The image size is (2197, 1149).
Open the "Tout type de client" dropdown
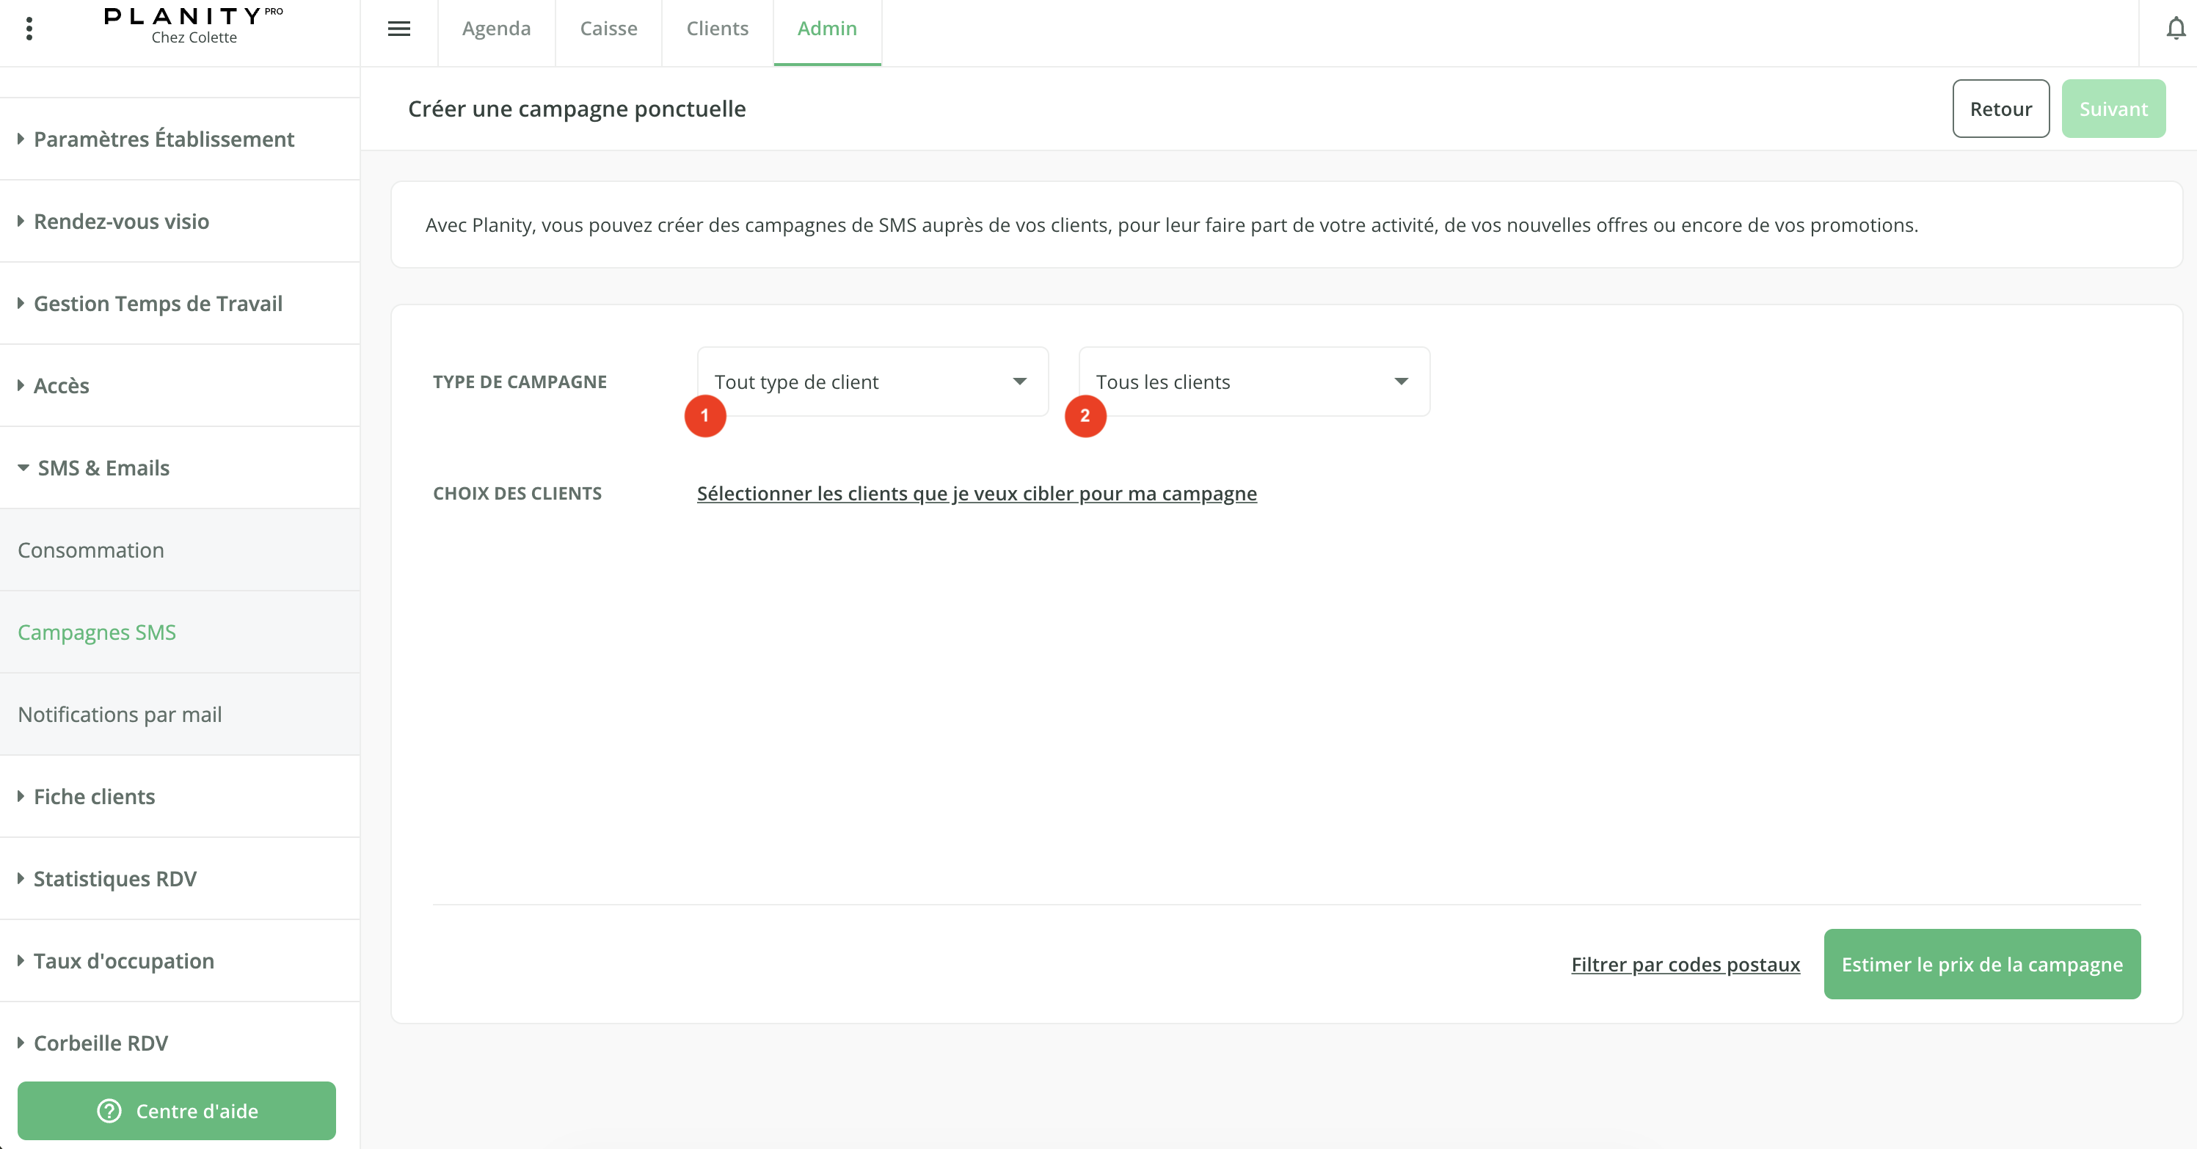[x=872, y=382]
